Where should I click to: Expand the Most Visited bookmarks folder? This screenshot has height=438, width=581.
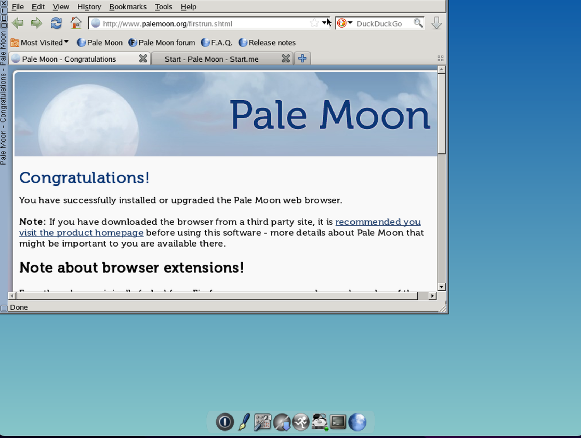coord(39,43)
